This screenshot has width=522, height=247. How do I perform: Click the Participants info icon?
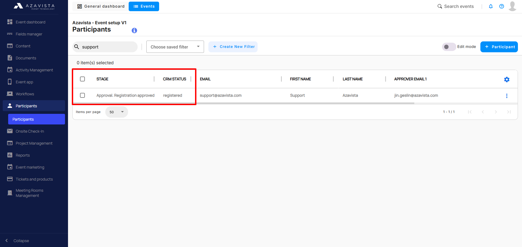point(134,31)
